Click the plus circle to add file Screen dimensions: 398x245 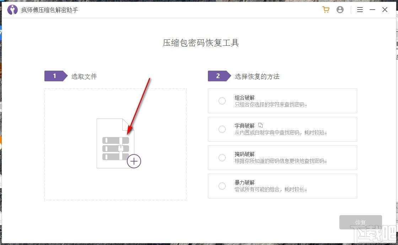pos(134,161)
